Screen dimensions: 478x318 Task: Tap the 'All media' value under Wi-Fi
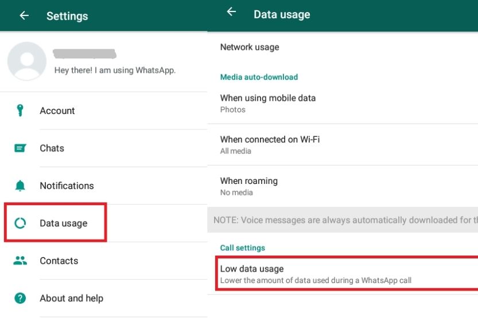click(x=236, y=151)
